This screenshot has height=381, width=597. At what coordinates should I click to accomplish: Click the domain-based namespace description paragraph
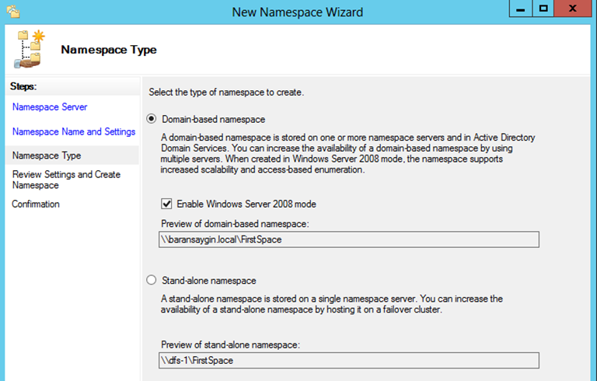pyautogui.click(x=348, y=153)
